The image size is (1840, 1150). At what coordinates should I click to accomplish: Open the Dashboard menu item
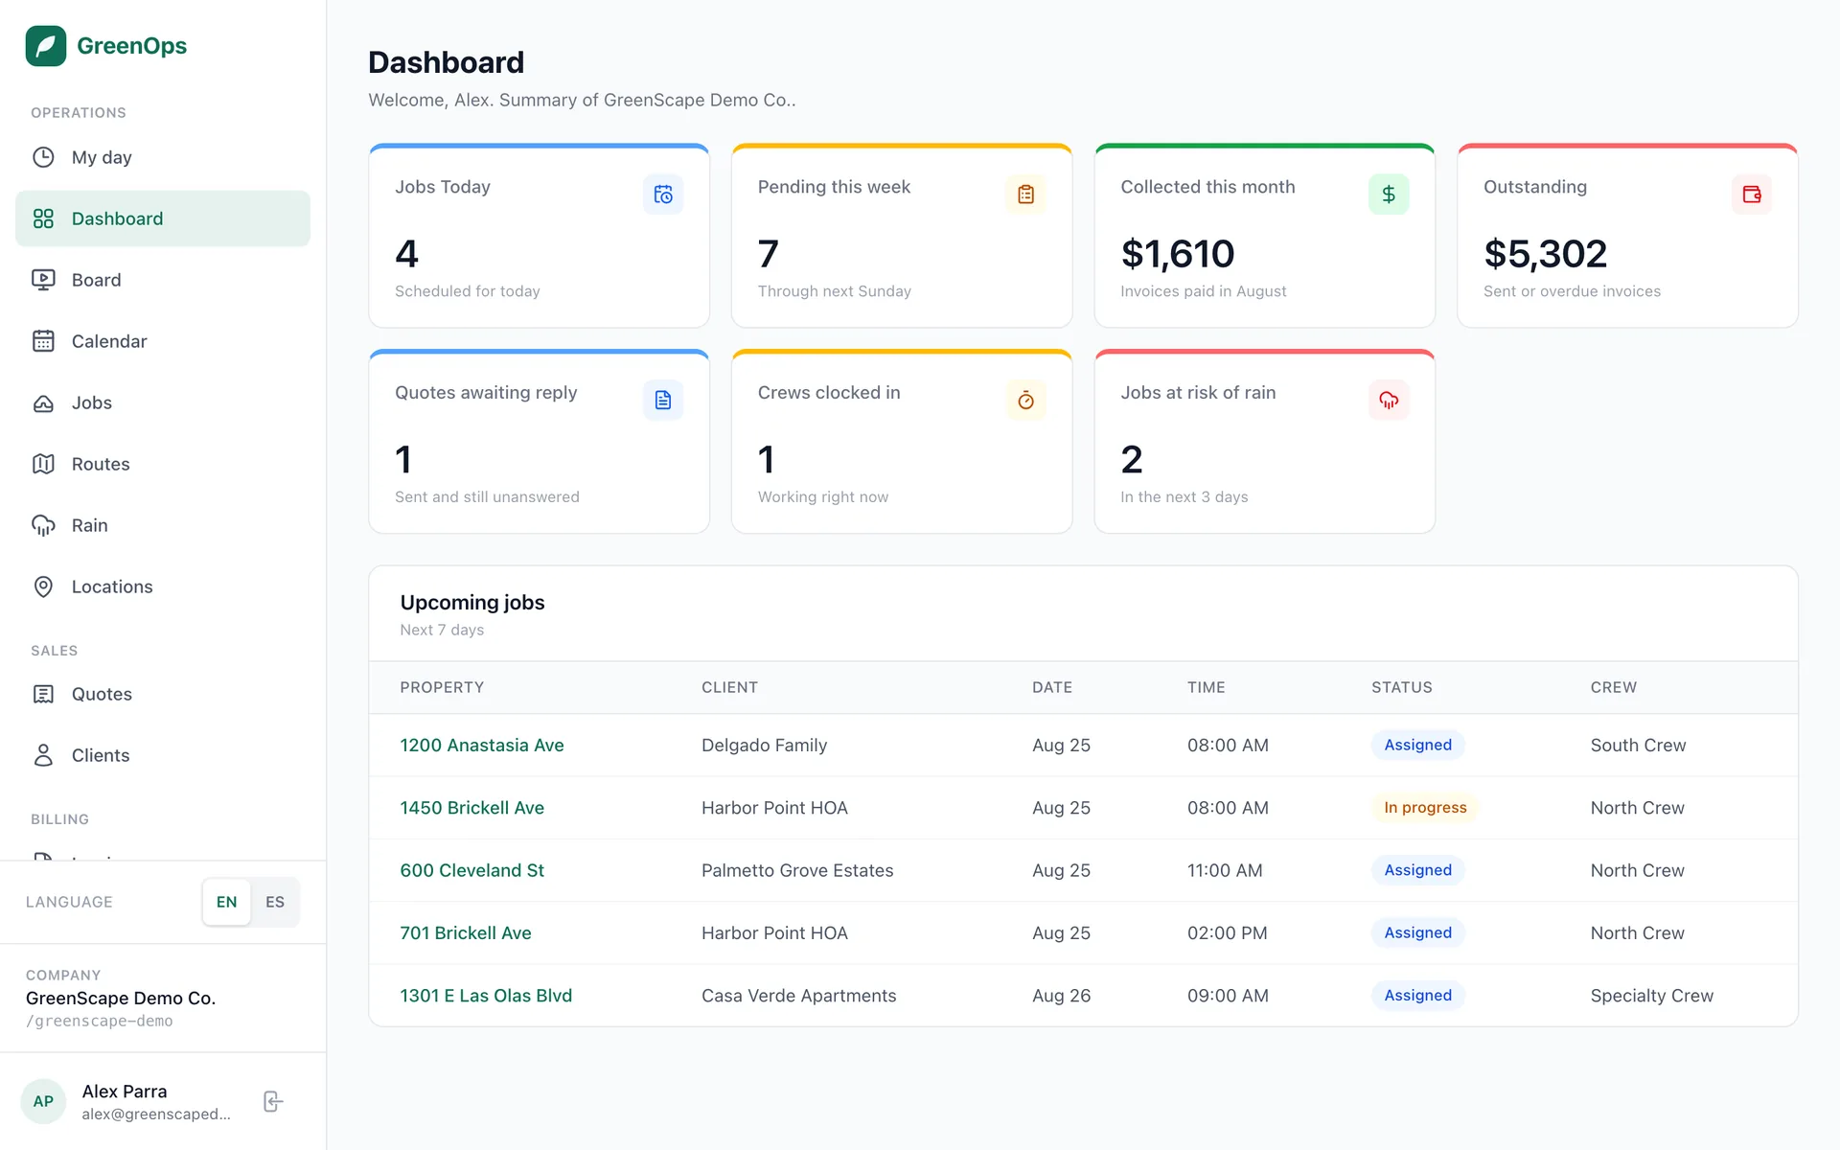click(x=163, y=218)
